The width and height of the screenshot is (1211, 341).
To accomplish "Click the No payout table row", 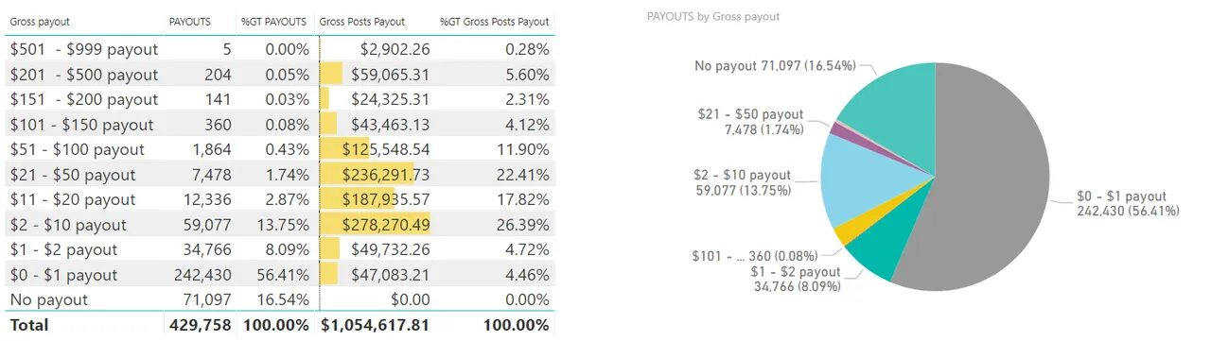I will click(x=279, y=299).
